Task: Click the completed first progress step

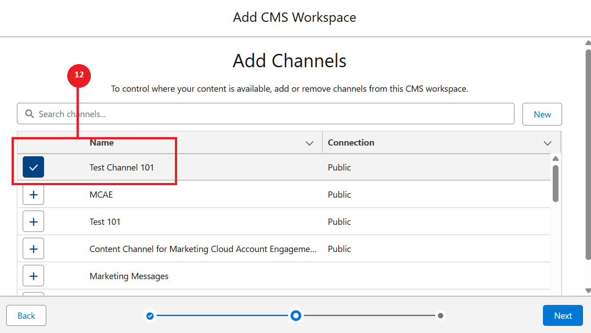Action: (x=150, y=316)
